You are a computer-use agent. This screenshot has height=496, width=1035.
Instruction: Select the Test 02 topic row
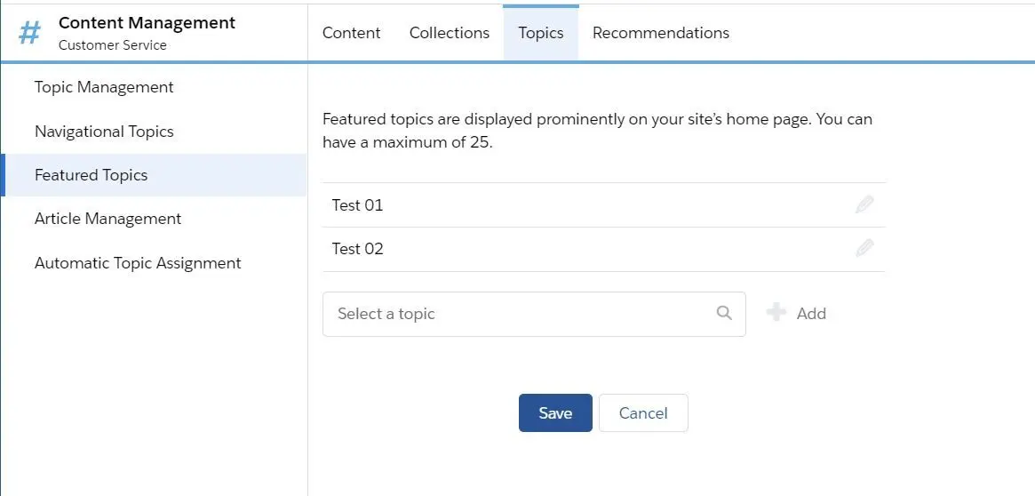point(604,249)
